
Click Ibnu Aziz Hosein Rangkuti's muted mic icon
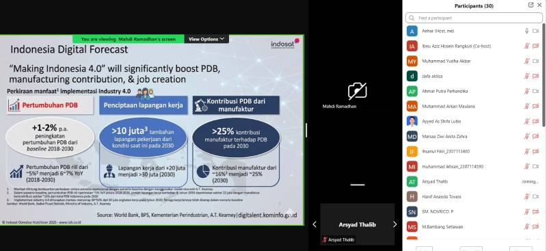coord(526,46)
